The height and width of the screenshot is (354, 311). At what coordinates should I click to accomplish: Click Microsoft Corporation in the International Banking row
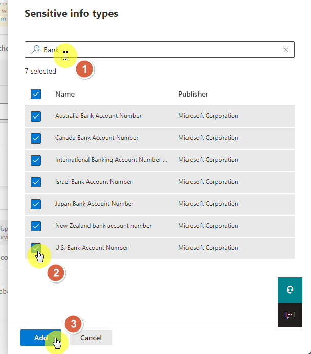click(x=208, y=159)
